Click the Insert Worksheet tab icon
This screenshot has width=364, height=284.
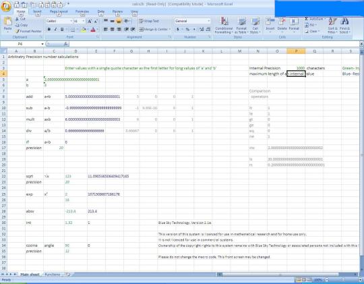point(68,275)
